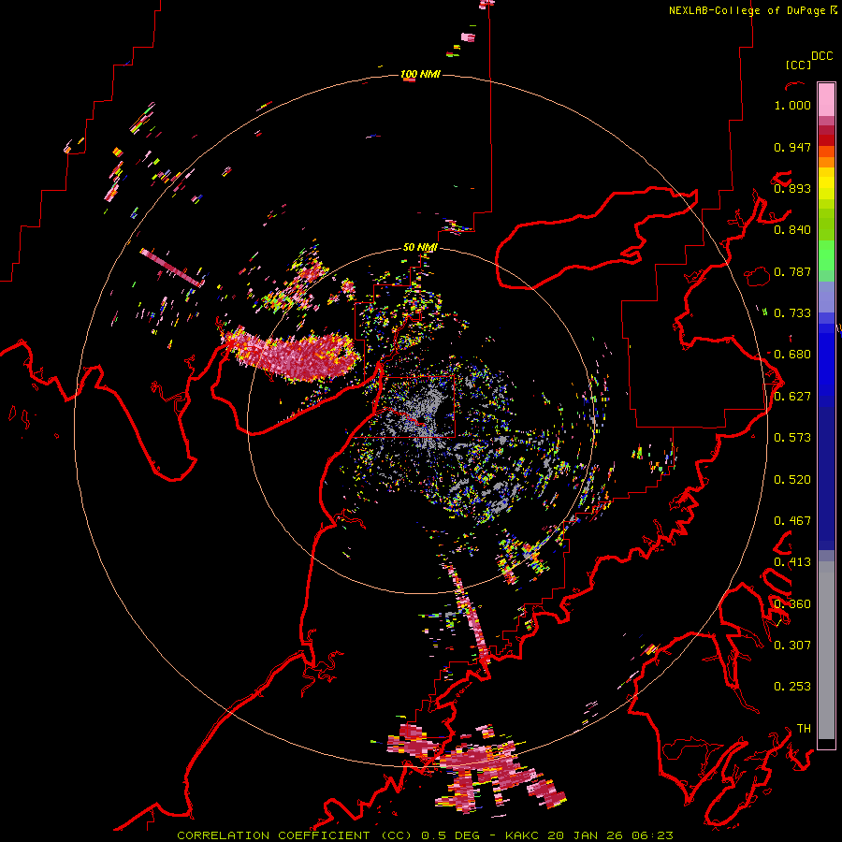Image resolution: width=842 pixels, height=842 pixels.
Task: Click the 0.413 legend value
Action: 792,562
